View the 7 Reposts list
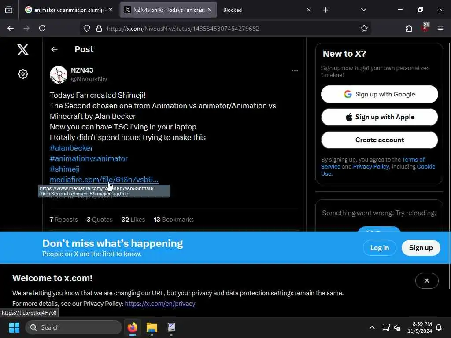Viewport: 451px width, 338px height. coord(64,220)
